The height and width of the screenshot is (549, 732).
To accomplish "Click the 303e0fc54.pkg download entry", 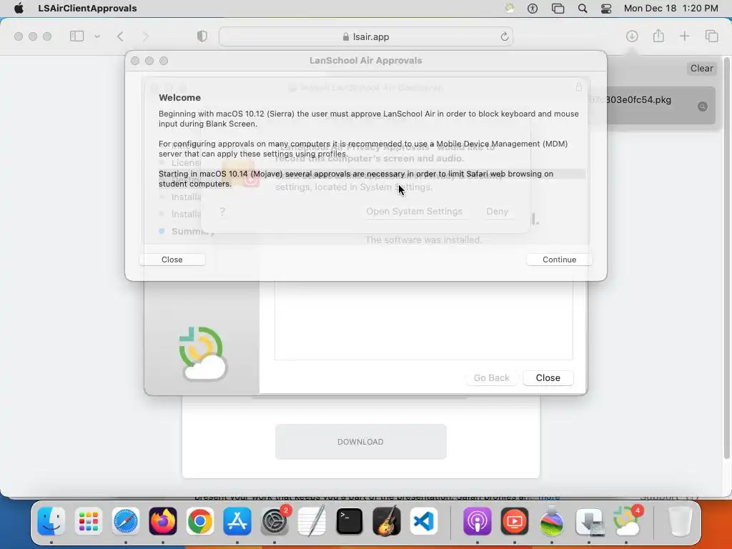I will [x=651, y=106].
